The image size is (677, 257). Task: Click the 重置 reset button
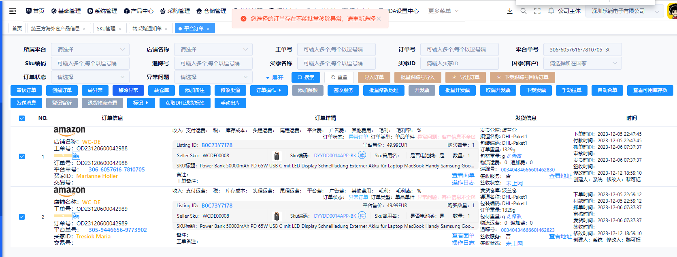339,77
